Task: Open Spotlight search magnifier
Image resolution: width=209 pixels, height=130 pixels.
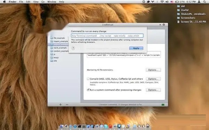Action: pyautogui.click(x=204, y=2)
